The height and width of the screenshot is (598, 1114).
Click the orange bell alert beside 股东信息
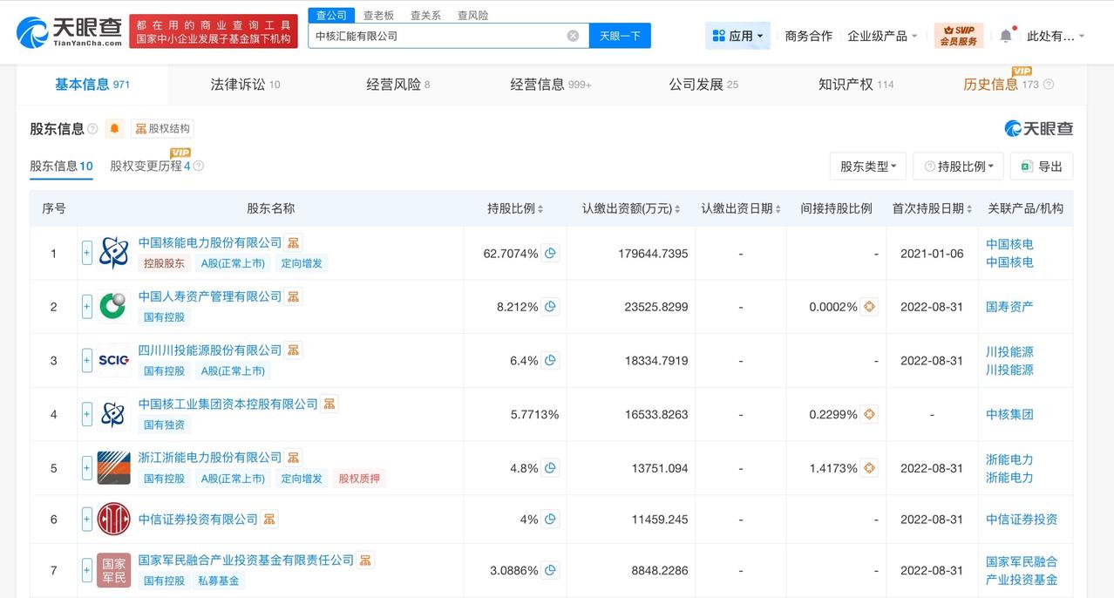pos(114,129)
